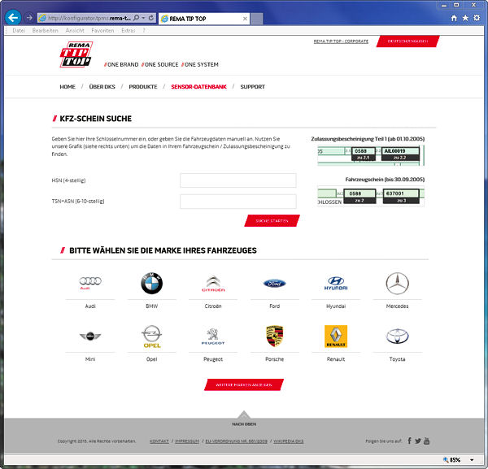Choose the Renault diamond logo
Screen dimensions: 488x469
336,337
